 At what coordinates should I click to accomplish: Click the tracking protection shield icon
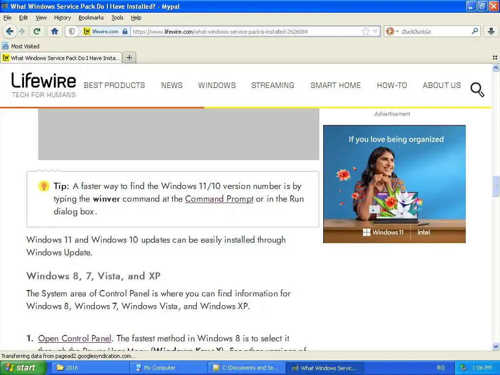coord(72,31)
